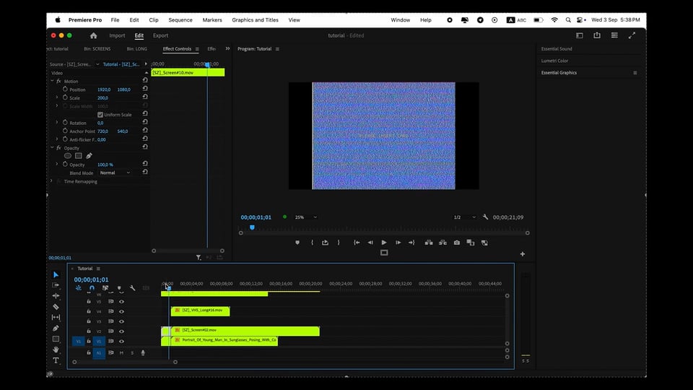
Task: Click the free-draw bezier mask pen under Opacity
Action: [x=89, y=156]
